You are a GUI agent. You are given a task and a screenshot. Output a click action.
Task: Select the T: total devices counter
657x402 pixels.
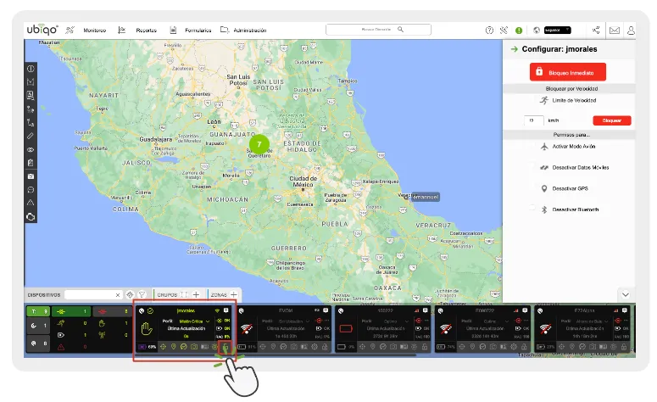[38, 311]
